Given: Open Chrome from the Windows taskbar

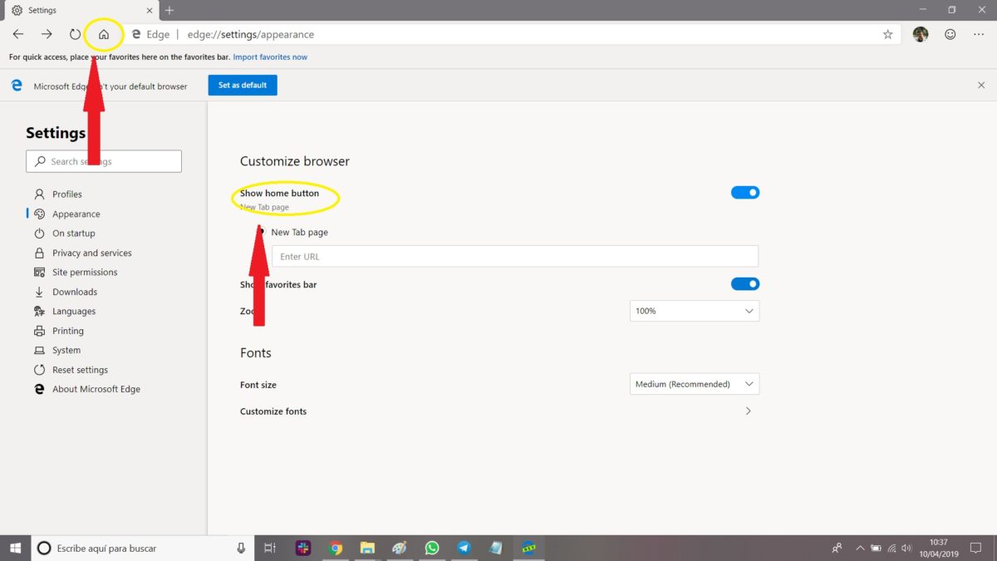Looking at the screenshot, I should [336, 548].
